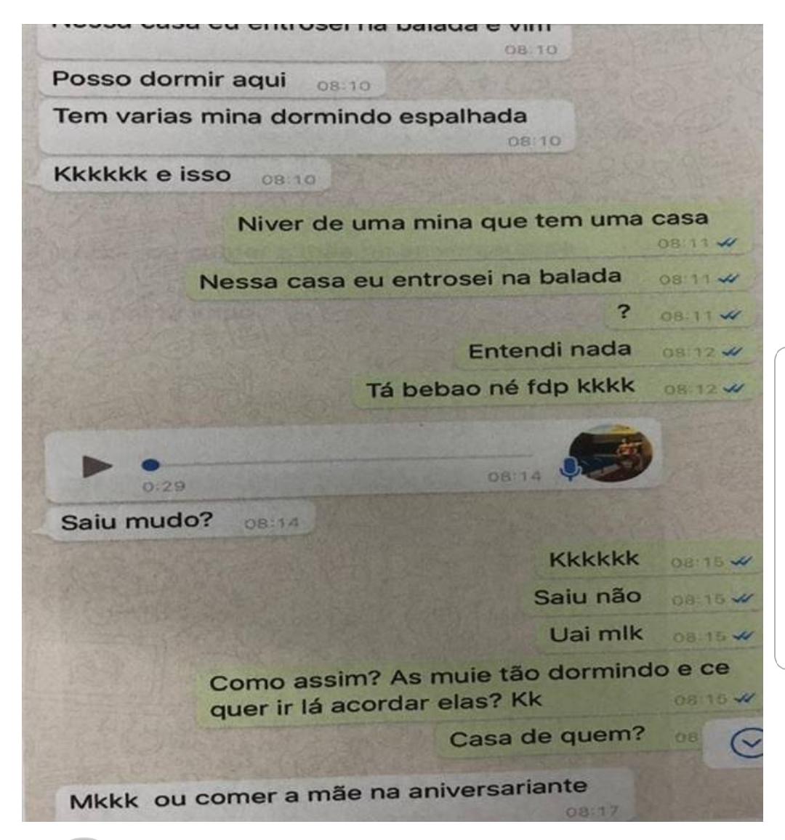The image size is (785, 840).
Task: Open the voice message sender's profile photo
Action: [611, 453]
